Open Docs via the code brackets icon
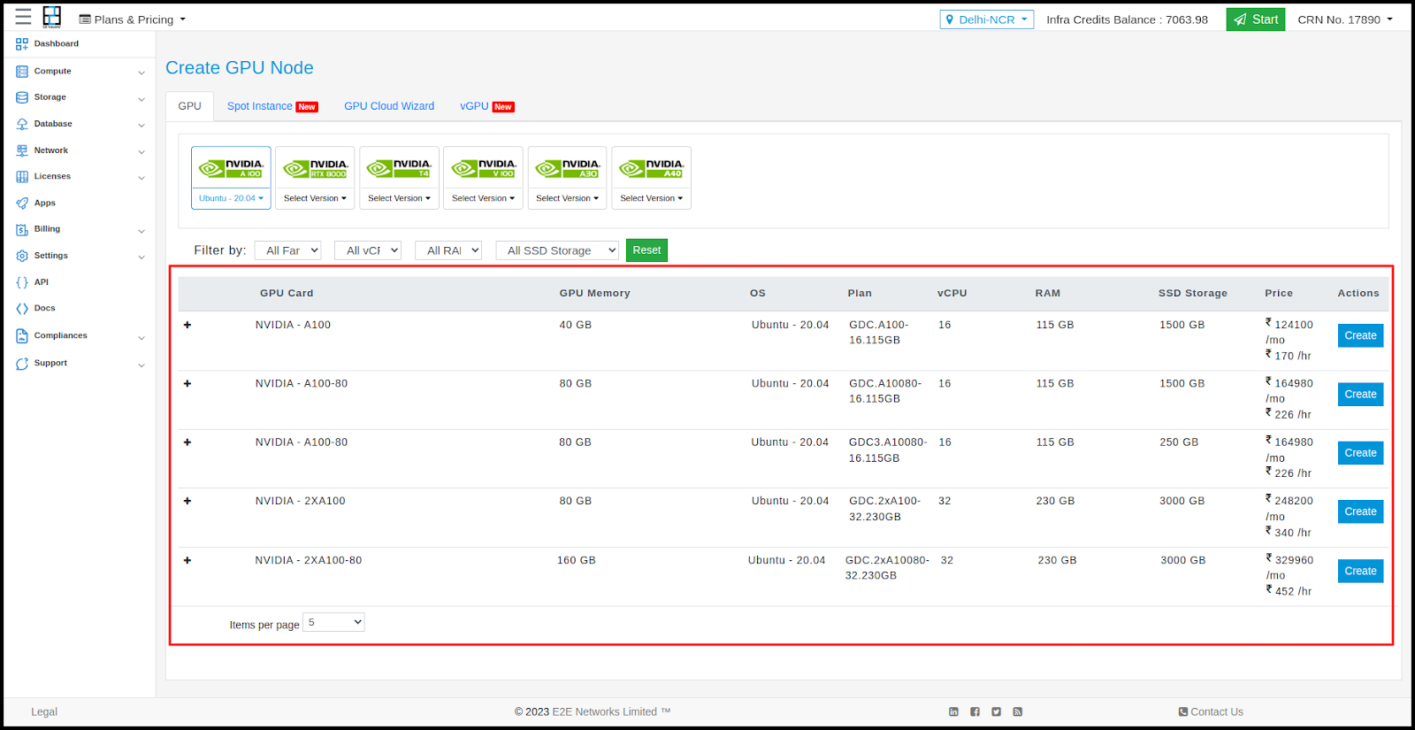Screen dimensions: 1415x730 pos(22,309)
